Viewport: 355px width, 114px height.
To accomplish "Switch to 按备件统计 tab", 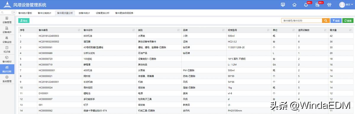I will click(84, 13).
